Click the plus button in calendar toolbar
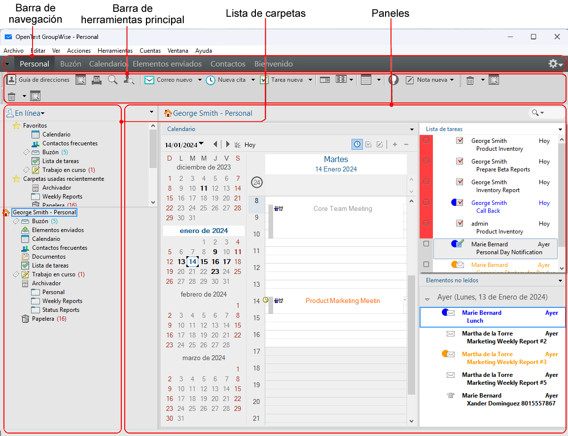This screenshot has width=568, height=436. tap(395, 144)
